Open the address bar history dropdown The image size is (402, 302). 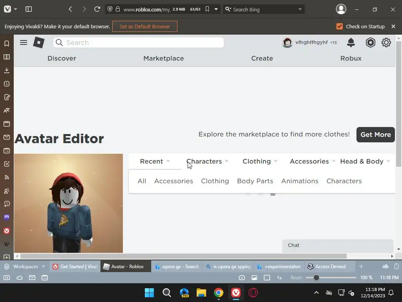click(x=216, y=9)
